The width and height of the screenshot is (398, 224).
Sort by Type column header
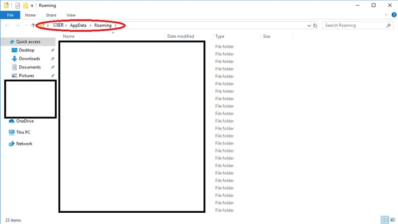click(x=220, y=36)
